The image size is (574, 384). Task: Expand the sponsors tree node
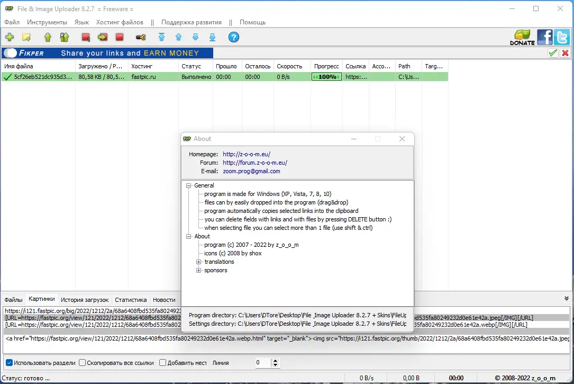tap(199, 271)
